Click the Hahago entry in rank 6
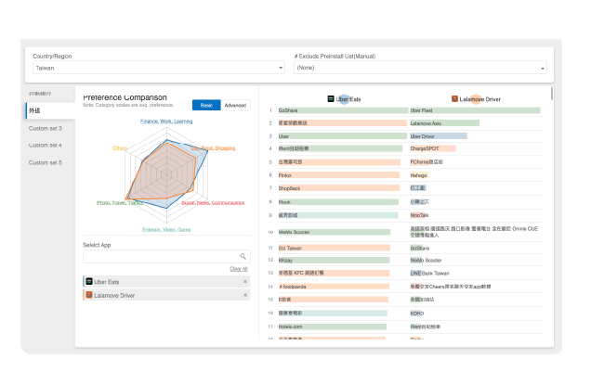The height and width of the screenshot is (384, 604). point(419,175)
